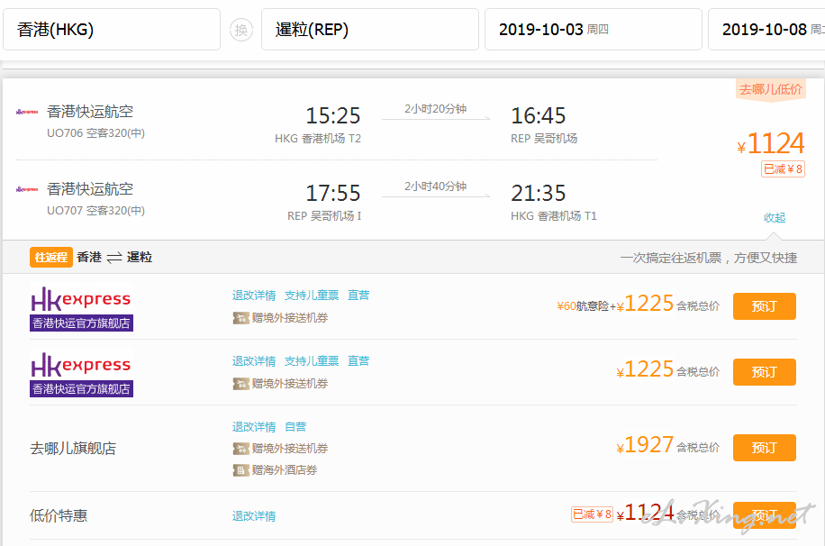Click flight number UO707 空客320(中)
Image resolution: width=825 pixels, height=546 pixels.
(x=95, y=211)
